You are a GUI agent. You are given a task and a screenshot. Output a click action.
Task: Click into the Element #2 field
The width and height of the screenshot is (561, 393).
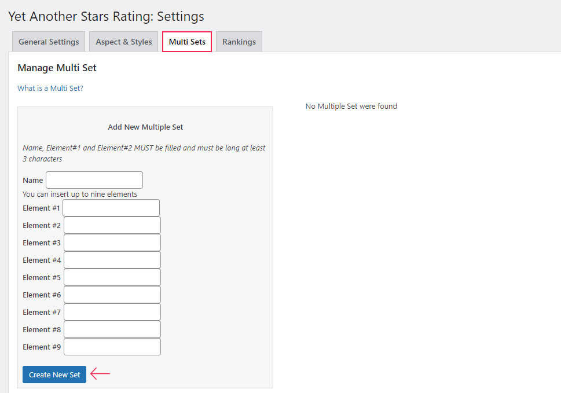point(112,225)
